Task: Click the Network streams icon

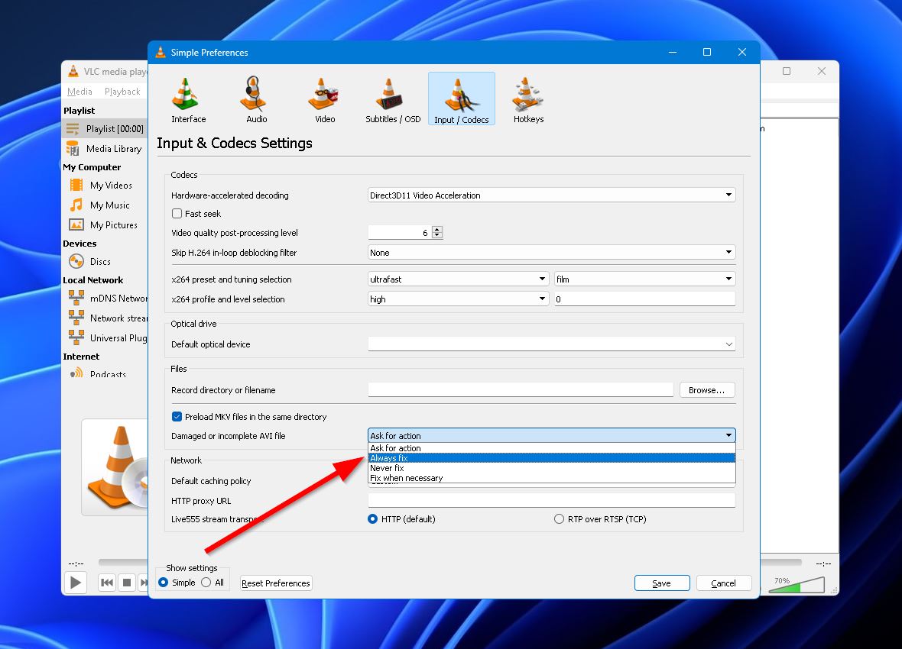Action: pyautogui.click(x=76, y=318)
